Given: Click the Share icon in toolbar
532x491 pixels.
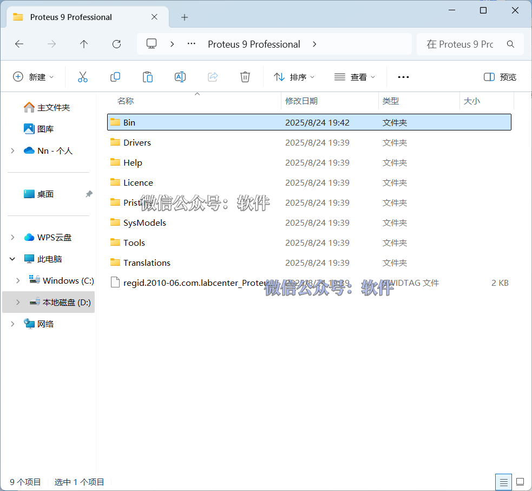Looking at the screenshot, I should tap(213, 77).
